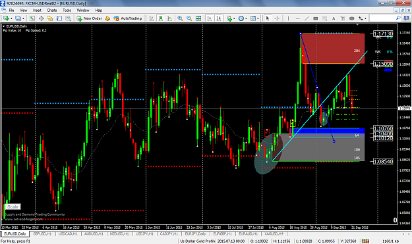Select the Draw Ellipse tool
The height and width of the screenshot is (244, 412).
[351, 18]
